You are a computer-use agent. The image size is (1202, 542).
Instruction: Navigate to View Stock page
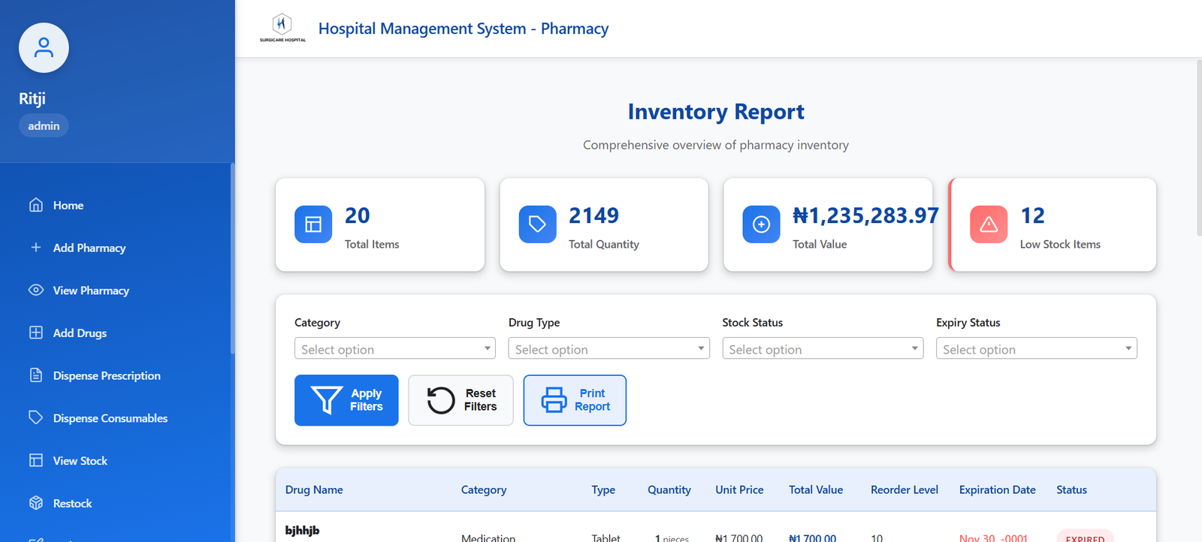(80, 461)
